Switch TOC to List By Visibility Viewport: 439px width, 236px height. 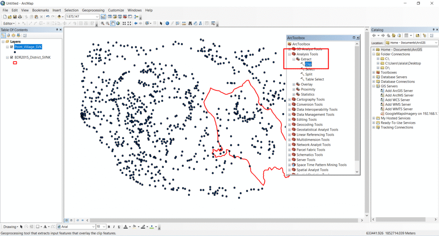tap(13, 36)
